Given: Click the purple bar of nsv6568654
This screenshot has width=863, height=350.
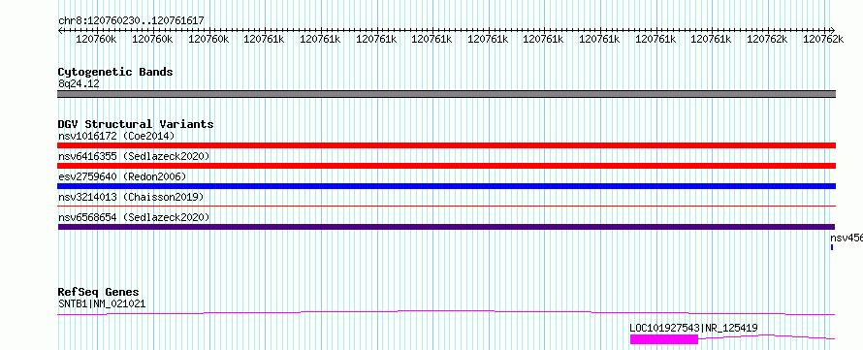Looking at the screenshot, I should [x=446, y=227].
